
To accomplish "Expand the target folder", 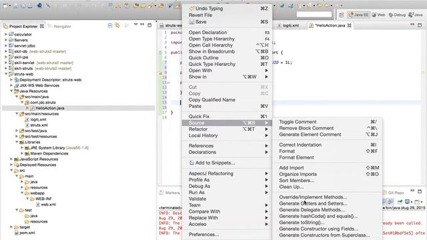I will coord(11,227).
